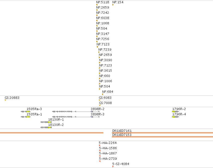
Task: Select the NP:3090 insertion label
Action: click(x=106, y=60)
